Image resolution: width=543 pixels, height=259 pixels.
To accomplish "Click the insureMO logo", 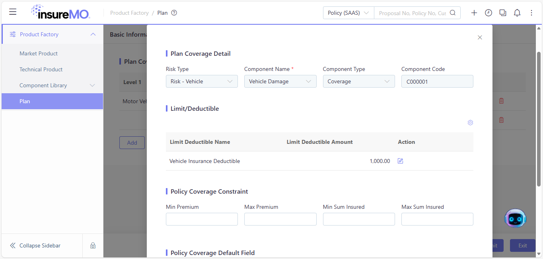I will tap(60, 12).
